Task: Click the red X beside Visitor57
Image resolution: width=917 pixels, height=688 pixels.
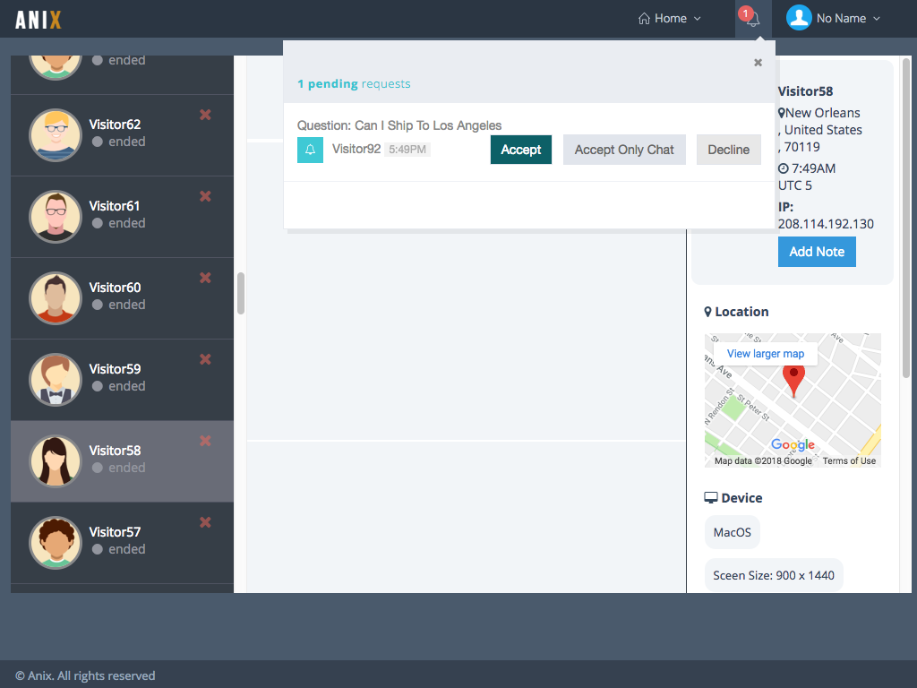Action: pos(205,522)
